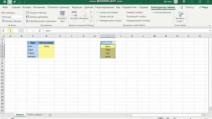The height and width of the screenshot is (119, 212).
Task: Click the user account avatar
Action: point(176,2)
